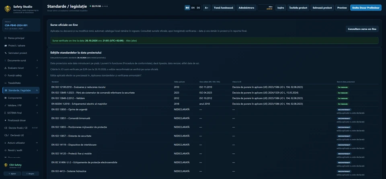This screenshot has height=179, width=386.
Task: Click EN ISO 14120 – Protecții fixe și mobile
Action: click(x=72, y=154)
